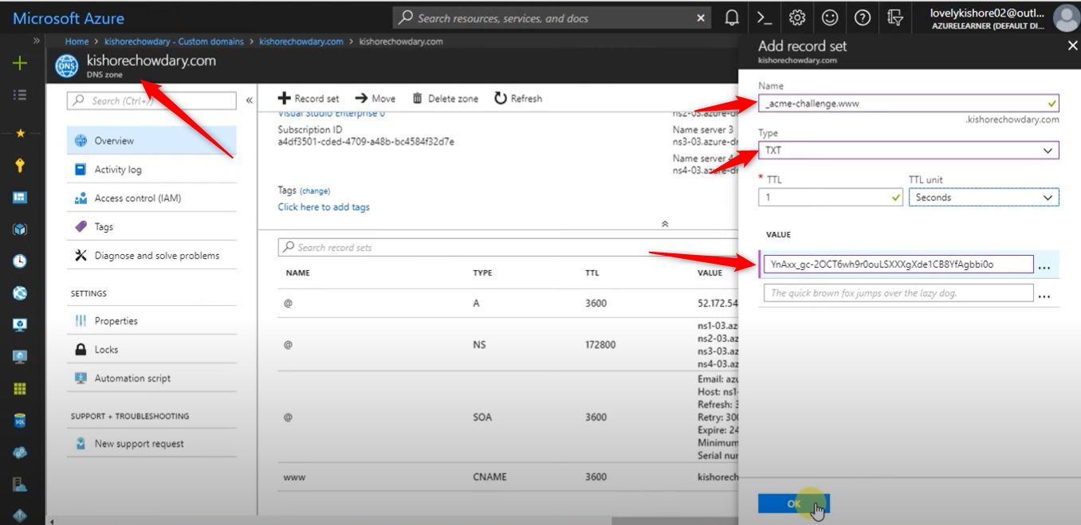This screenshot has width=1081, height=525.
Task: Open Tags menu item
Action: [151, 227]
